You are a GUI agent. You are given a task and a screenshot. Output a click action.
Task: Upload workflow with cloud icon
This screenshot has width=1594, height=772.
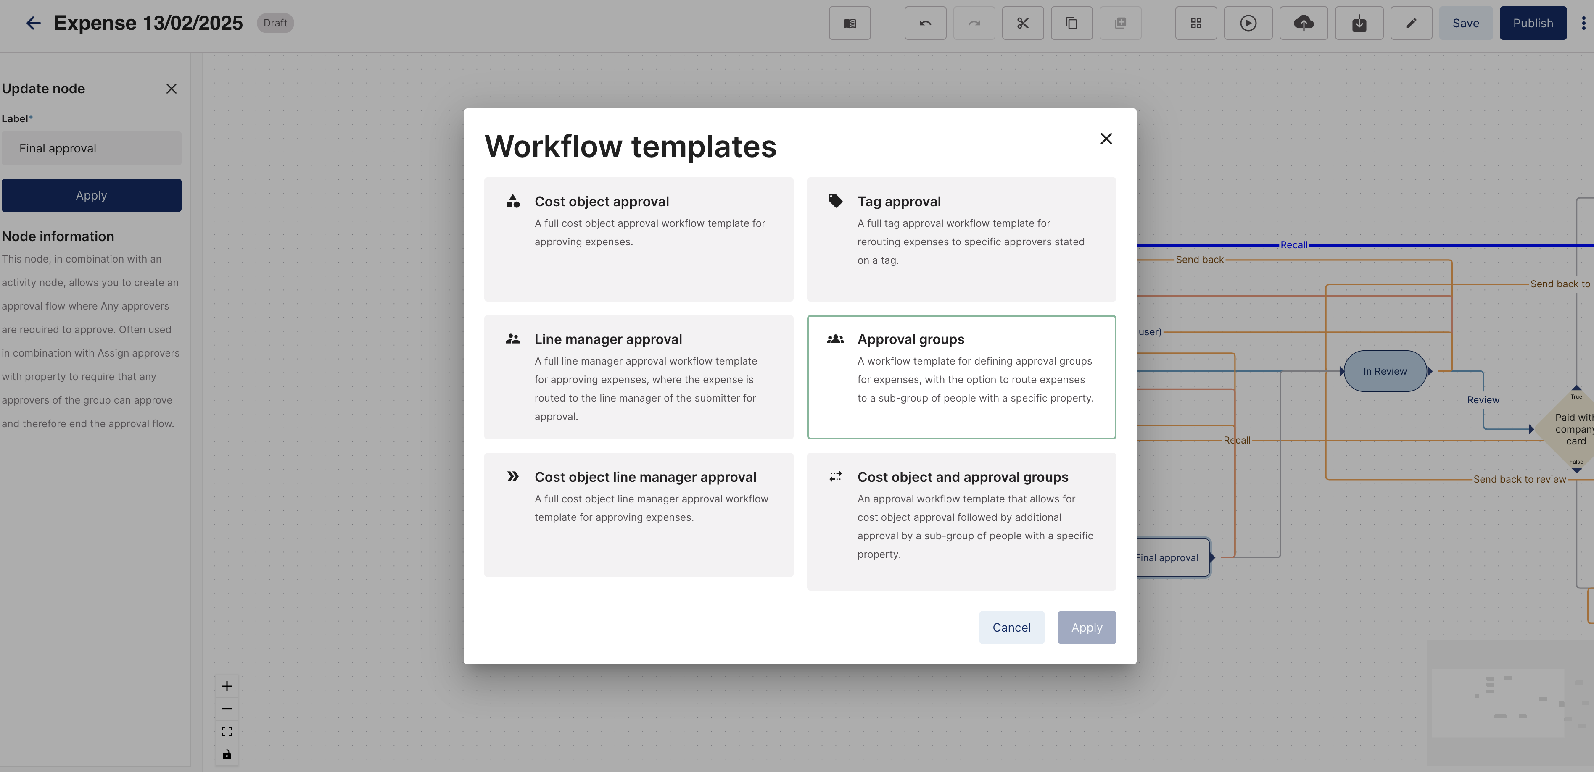coord(1304,24)
